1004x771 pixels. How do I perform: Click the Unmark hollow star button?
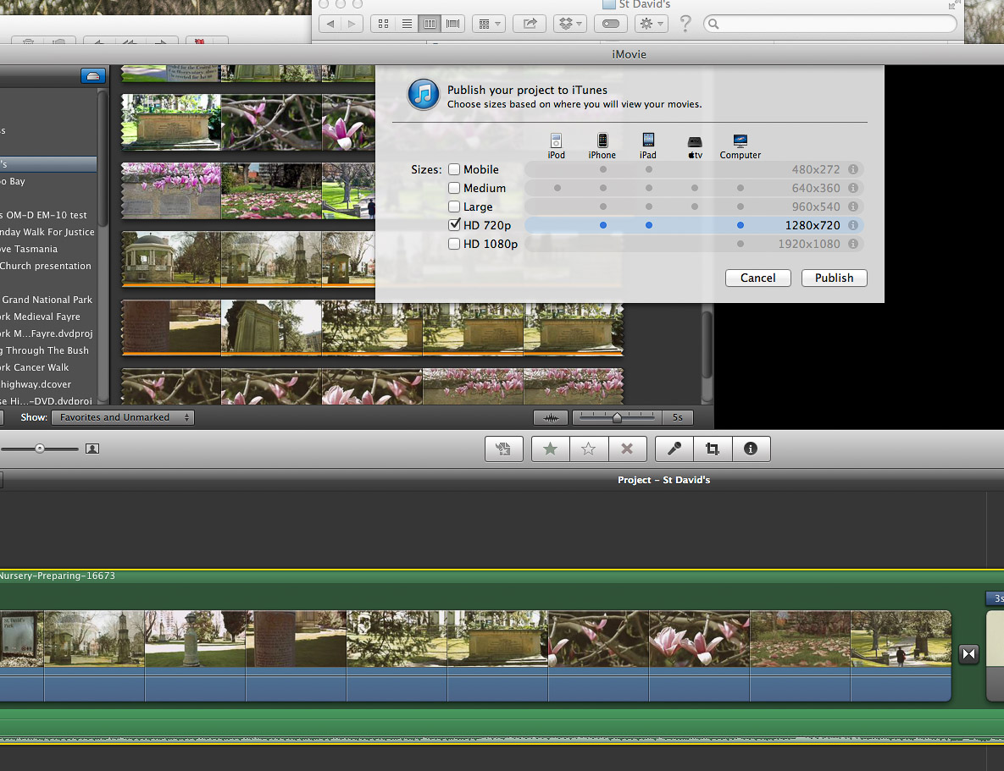pos(589,449)
